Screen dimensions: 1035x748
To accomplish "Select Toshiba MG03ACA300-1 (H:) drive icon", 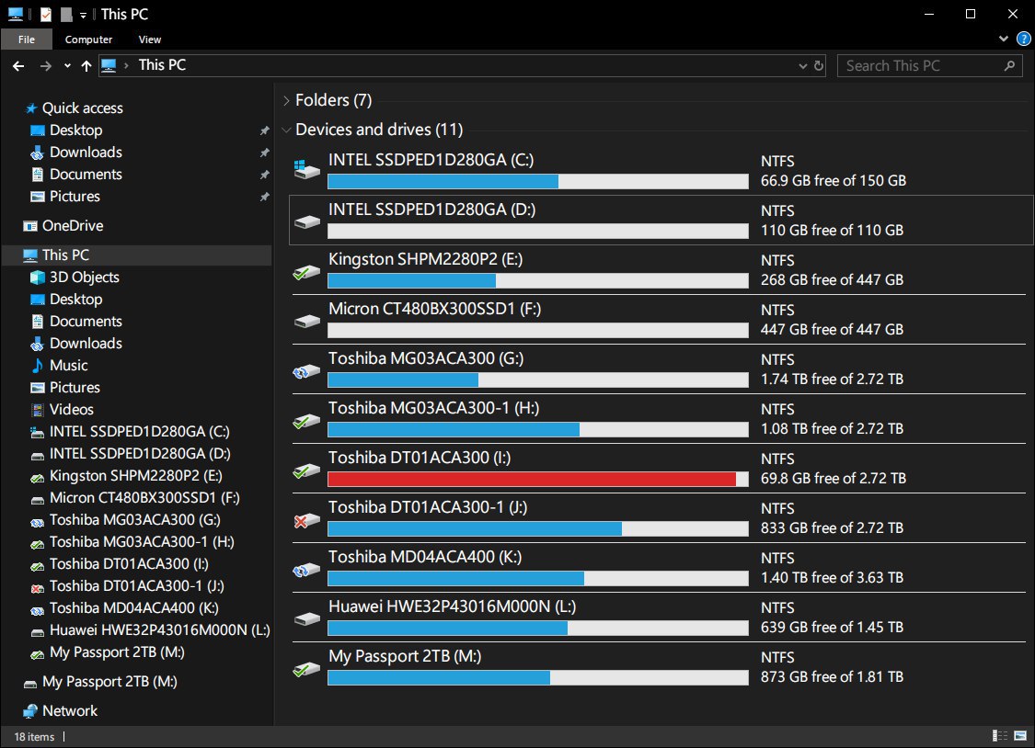I will 307,420.
